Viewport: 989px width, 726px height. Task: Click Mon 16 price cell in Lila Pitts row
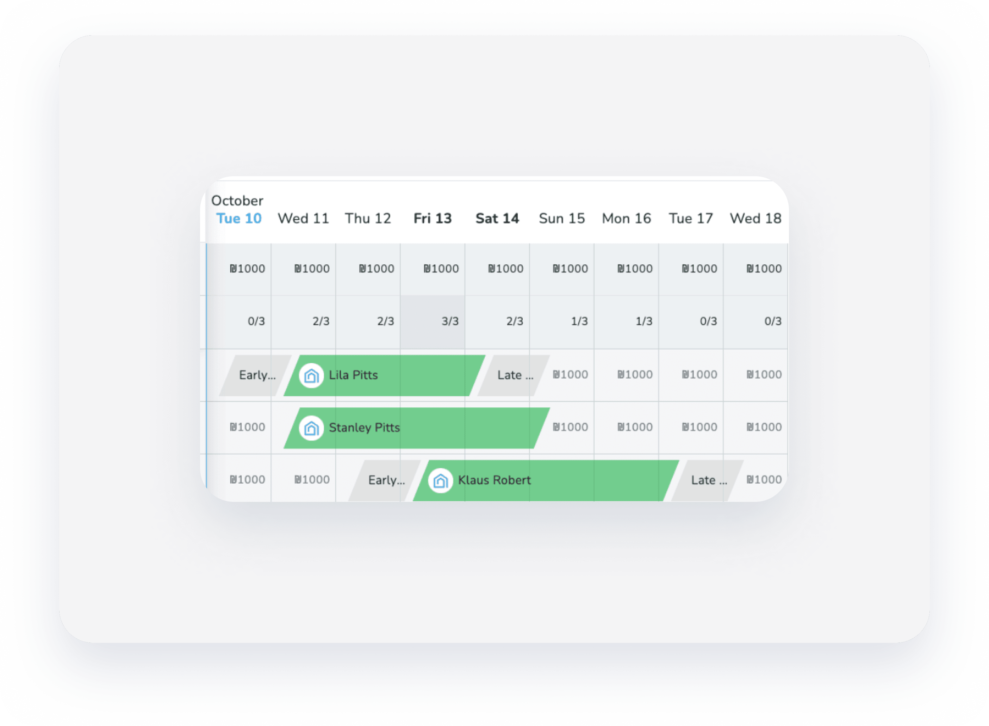635,375
